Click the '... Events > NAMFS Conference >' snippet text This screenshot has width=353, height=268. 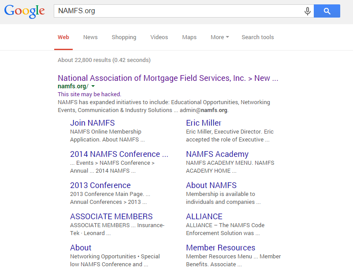(112, 167)
